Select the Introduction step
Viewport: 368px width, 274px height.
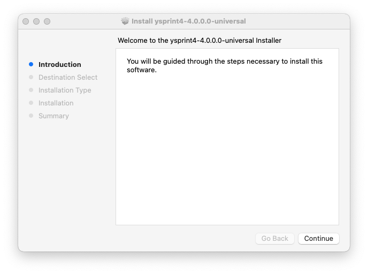(60, 65)
